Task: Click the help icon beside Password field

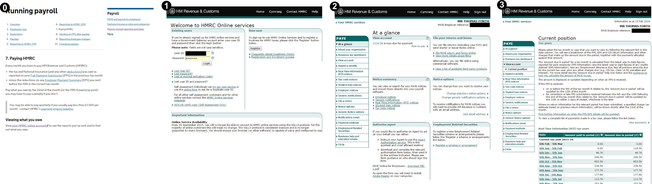Action: [x=213, y=58]
